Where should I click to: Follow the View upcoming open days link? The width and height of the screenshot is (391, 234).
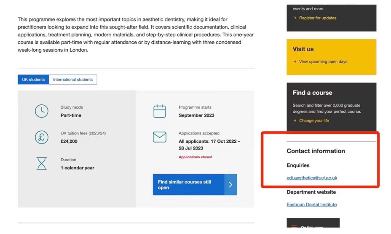[x=323, y=62]
